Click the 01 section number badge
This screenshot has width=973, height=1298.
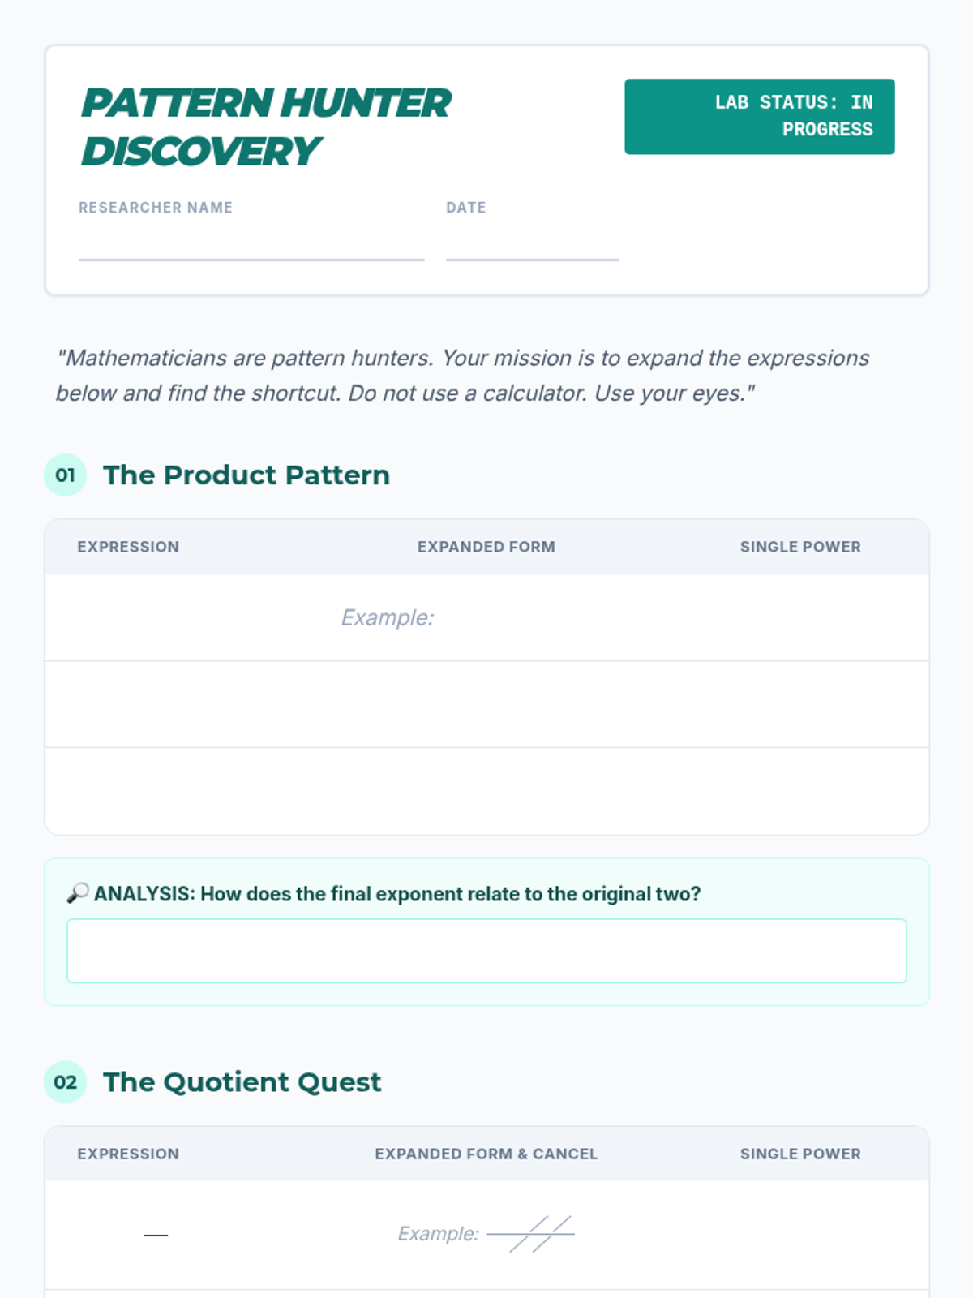65,475
